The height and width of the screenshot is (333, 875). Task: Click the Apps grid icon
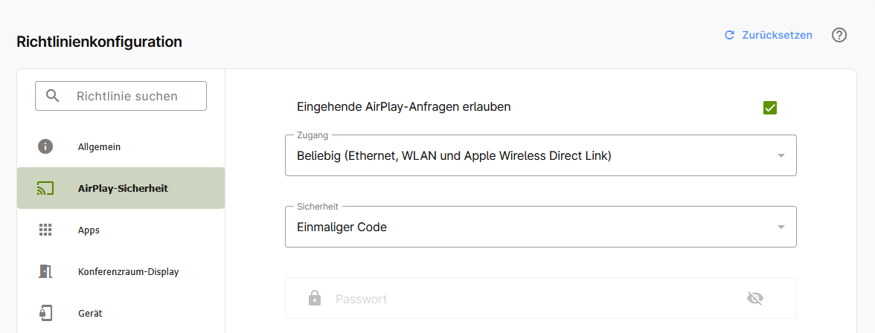coord(45,230)
